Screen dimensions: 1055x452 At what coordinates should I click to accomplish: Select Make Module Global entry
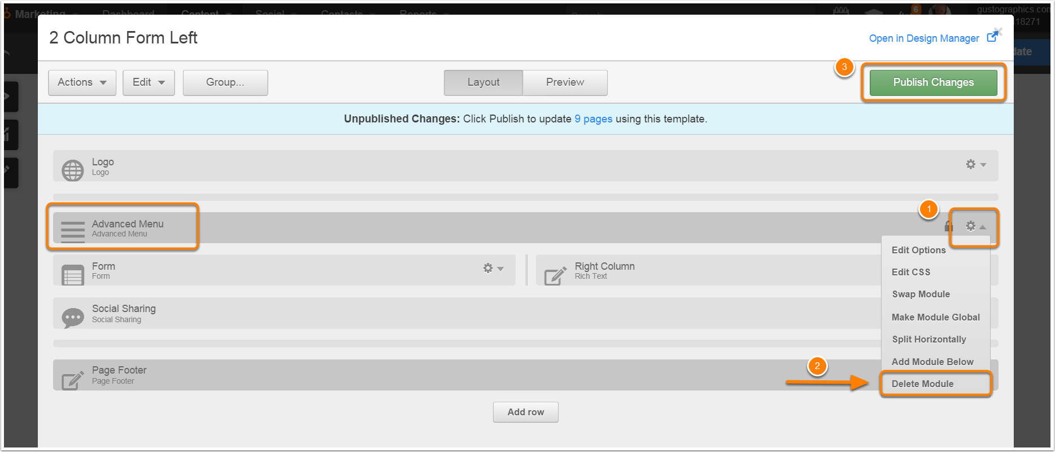pyautogui.click(x=935, y=317)
